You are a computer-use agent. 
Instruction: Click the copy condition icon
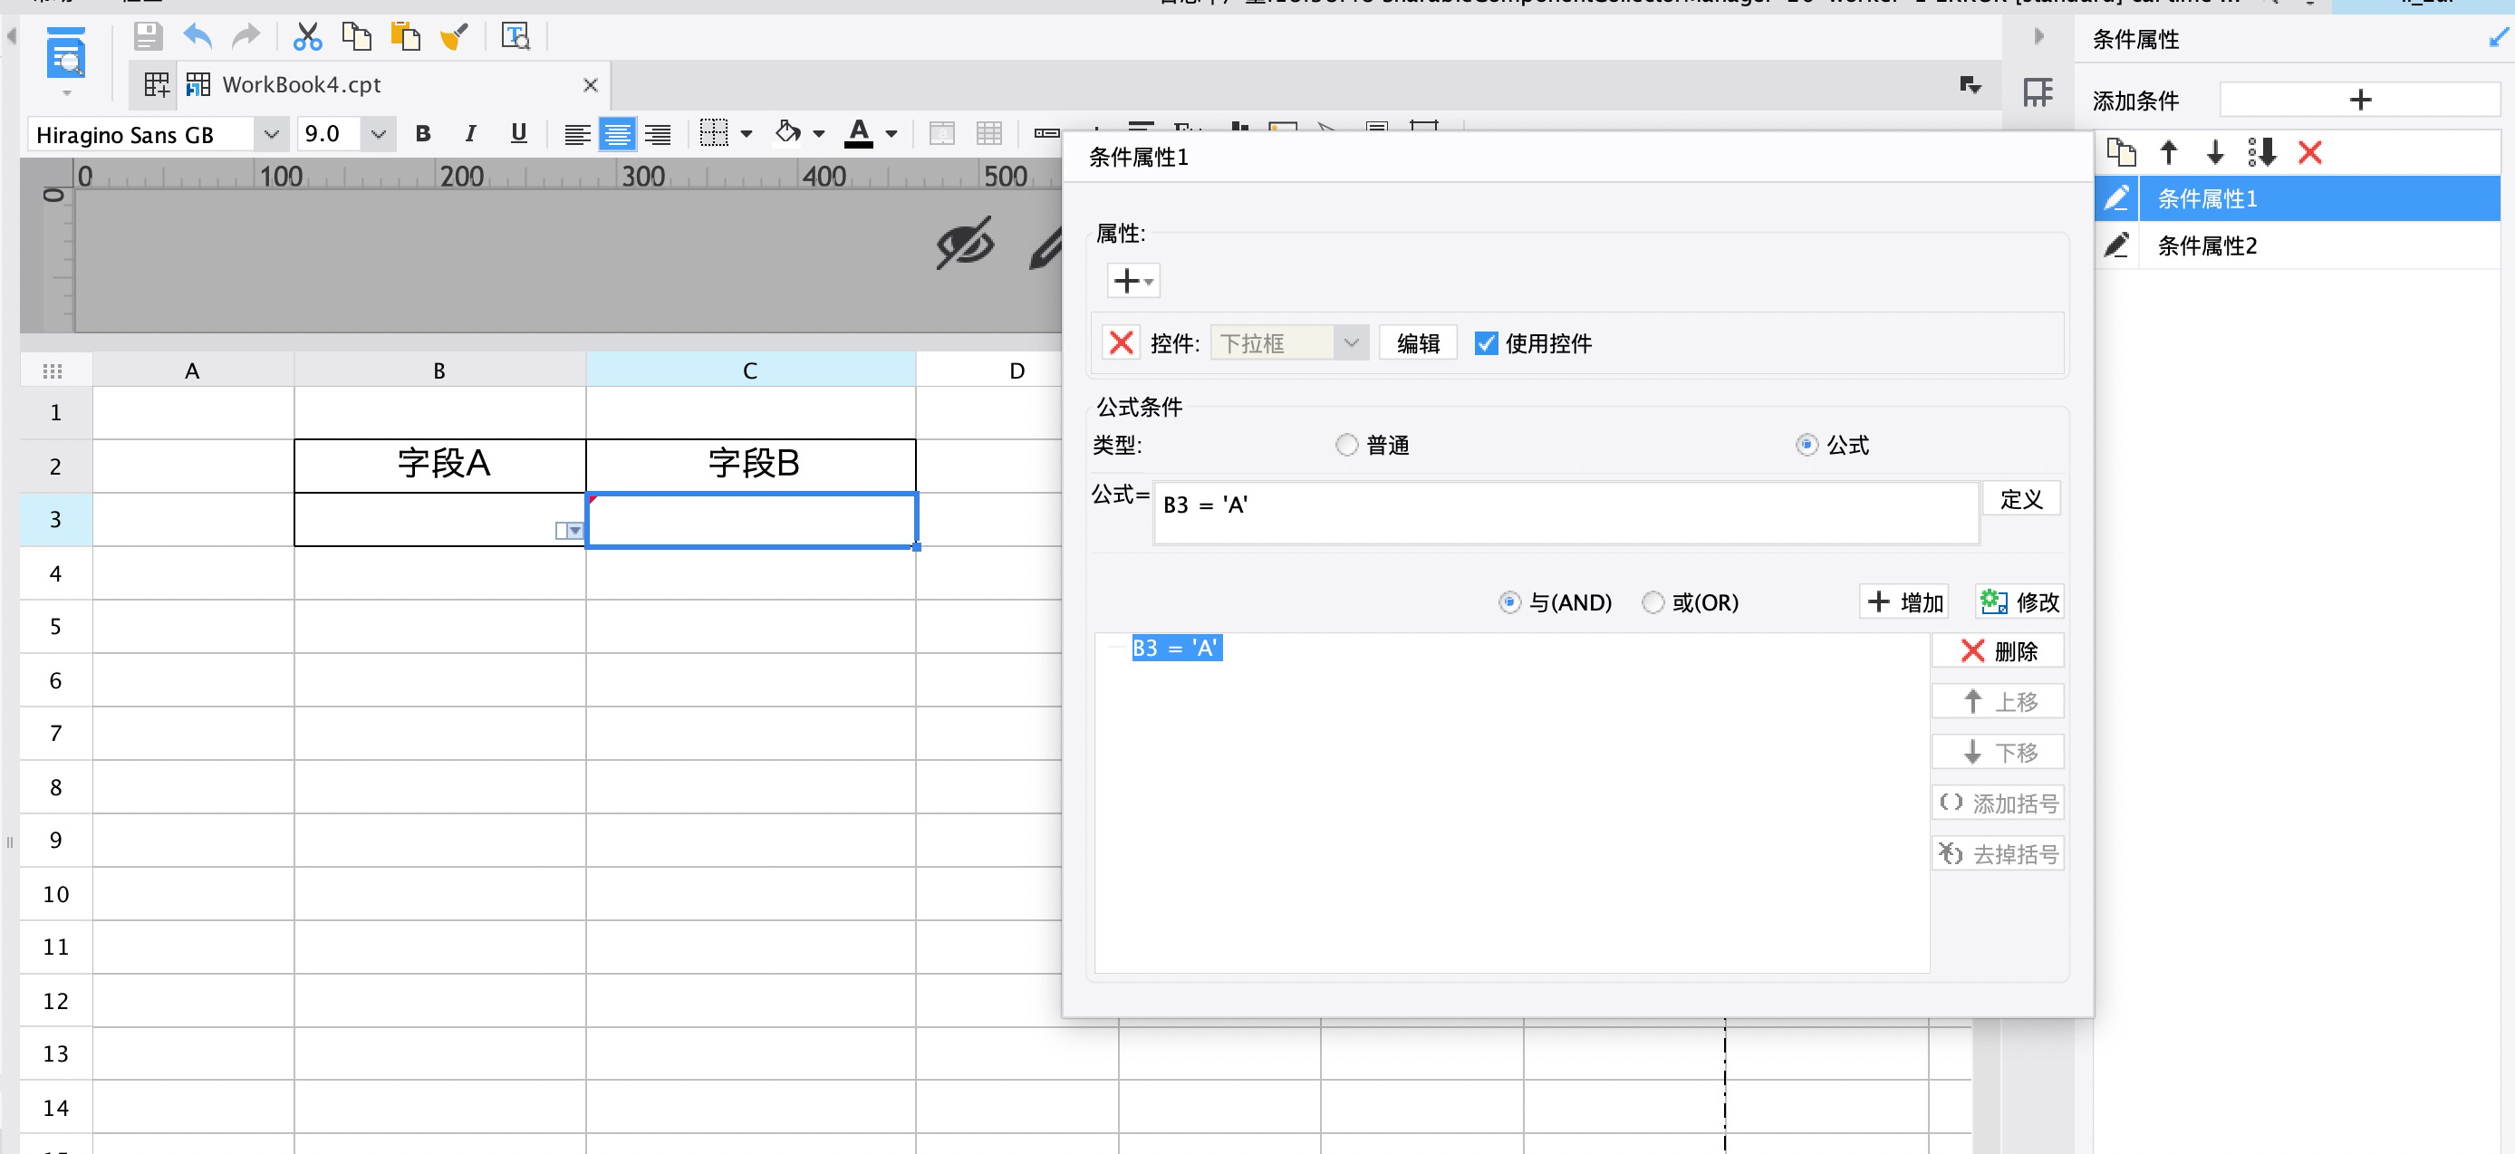[x=2121, y=152]
